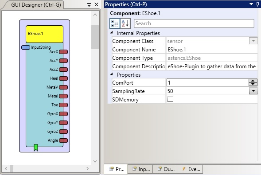
Task: Click the 'Component: EShoe.1' heading
Action: (135, 13)
